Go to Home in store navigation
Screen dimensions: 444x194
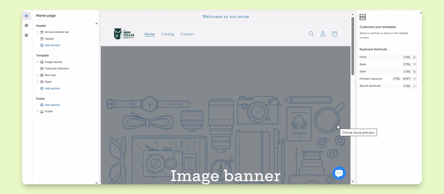150,34
